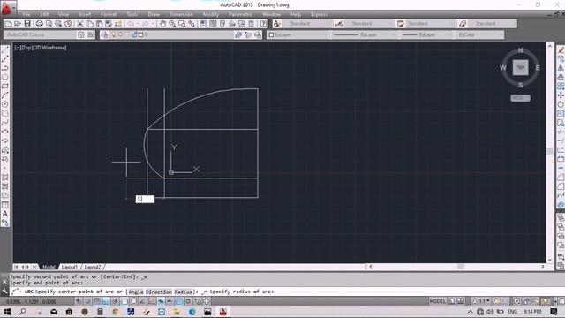Click the TOP face of ViewCube
The image size is (565, 318).
pyautogui.click(x=520, y=68)
